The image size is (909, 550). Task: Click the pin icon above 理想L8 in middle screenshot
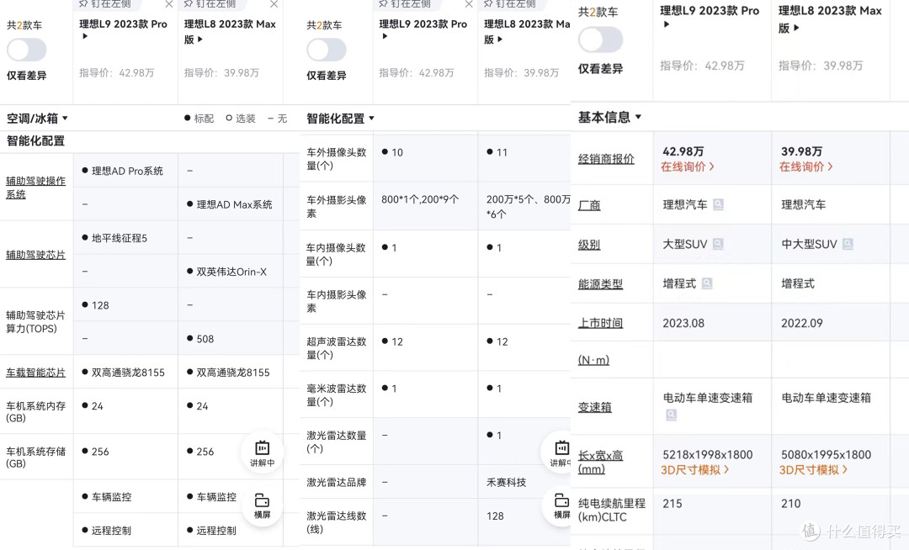point(488,3)
